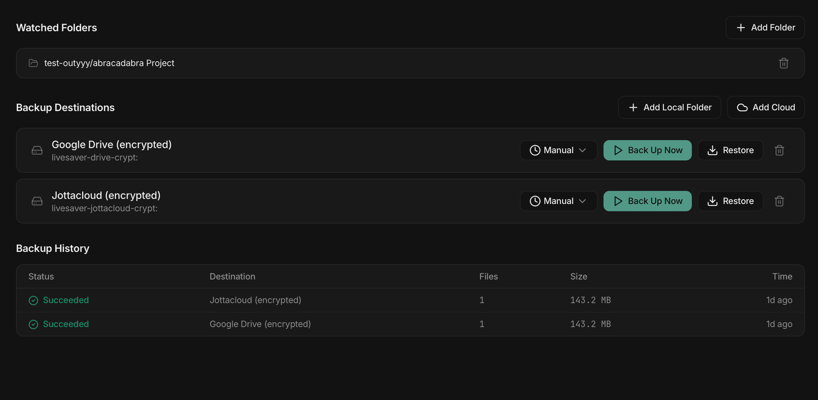
Task: Click Add Cloud to add a cloud destination
Action: tap(765, 107)
